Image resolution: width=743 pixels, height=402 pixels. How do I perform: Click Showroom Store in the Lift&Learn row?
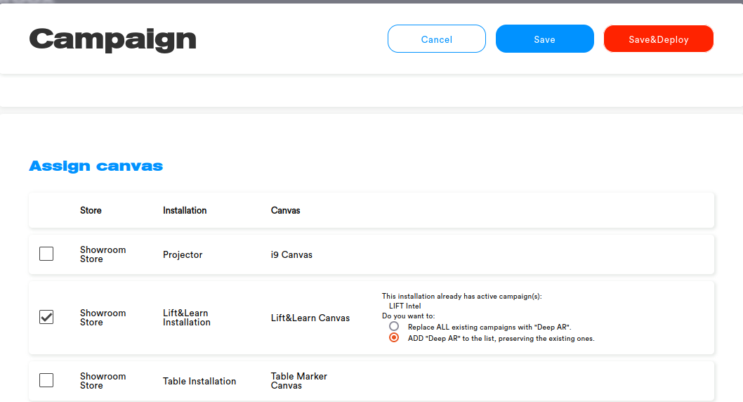click(103, 318)
